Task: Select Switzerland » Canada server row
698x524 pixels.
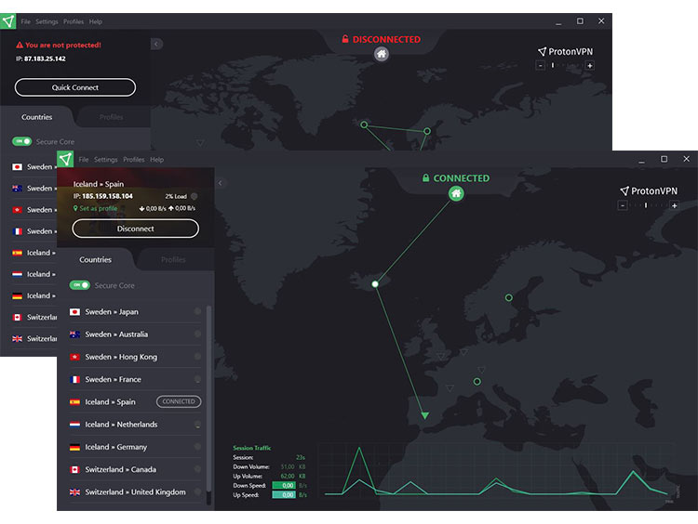Action: [135, 469]
